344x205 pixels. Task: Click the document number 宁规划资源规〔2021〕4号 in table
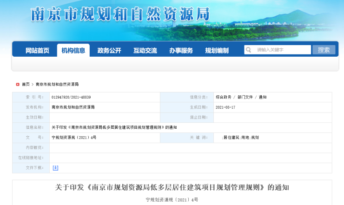point(74,138)
